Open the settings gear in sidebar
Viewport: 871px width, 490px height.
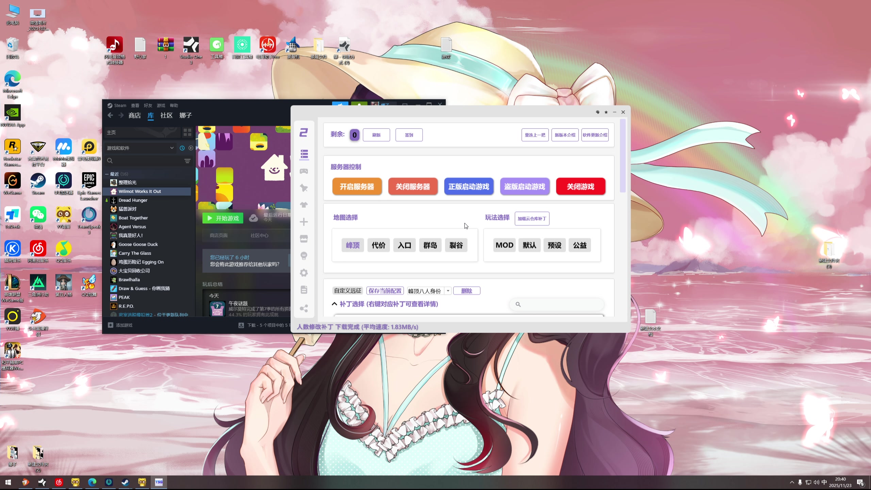[x=304, y=273]
